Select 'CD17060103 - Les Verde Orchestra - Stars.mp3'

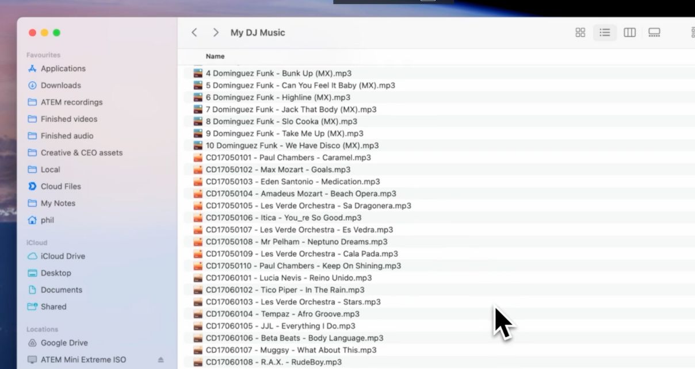coord(293,302)
